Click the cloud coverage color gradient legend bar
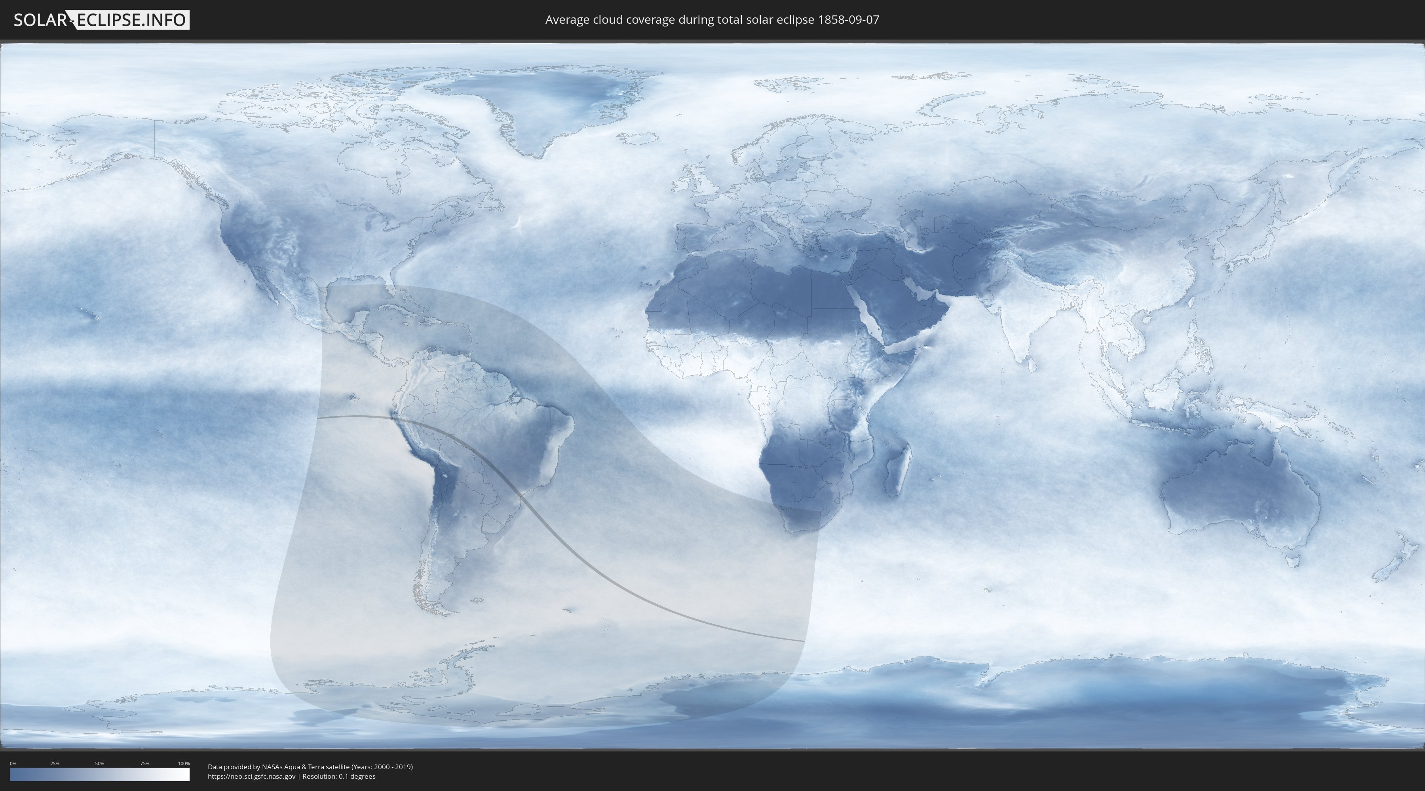This screenshot has width=1425, height=791. [100, 774]
